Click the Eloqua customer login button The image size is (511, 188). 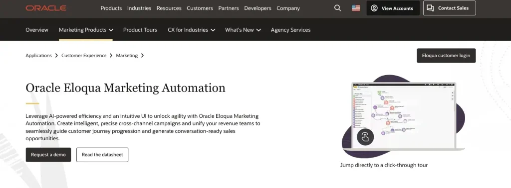(446, 56)
